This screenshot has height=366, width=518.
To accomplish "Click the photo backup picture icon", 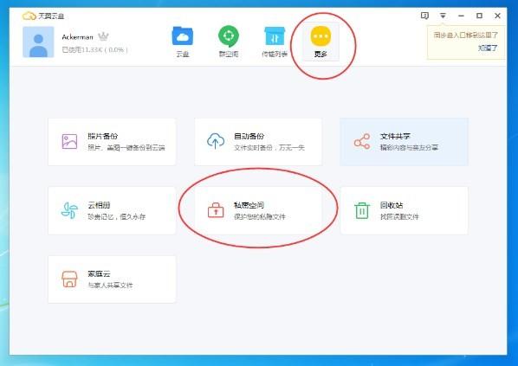I will click(69, 142).
